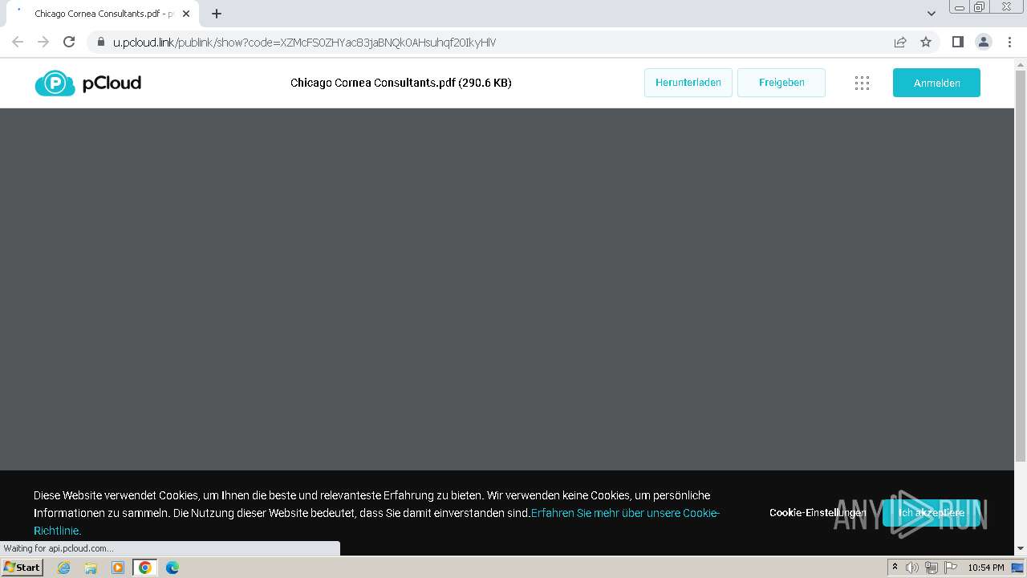View site security lock information

(100, 42)
